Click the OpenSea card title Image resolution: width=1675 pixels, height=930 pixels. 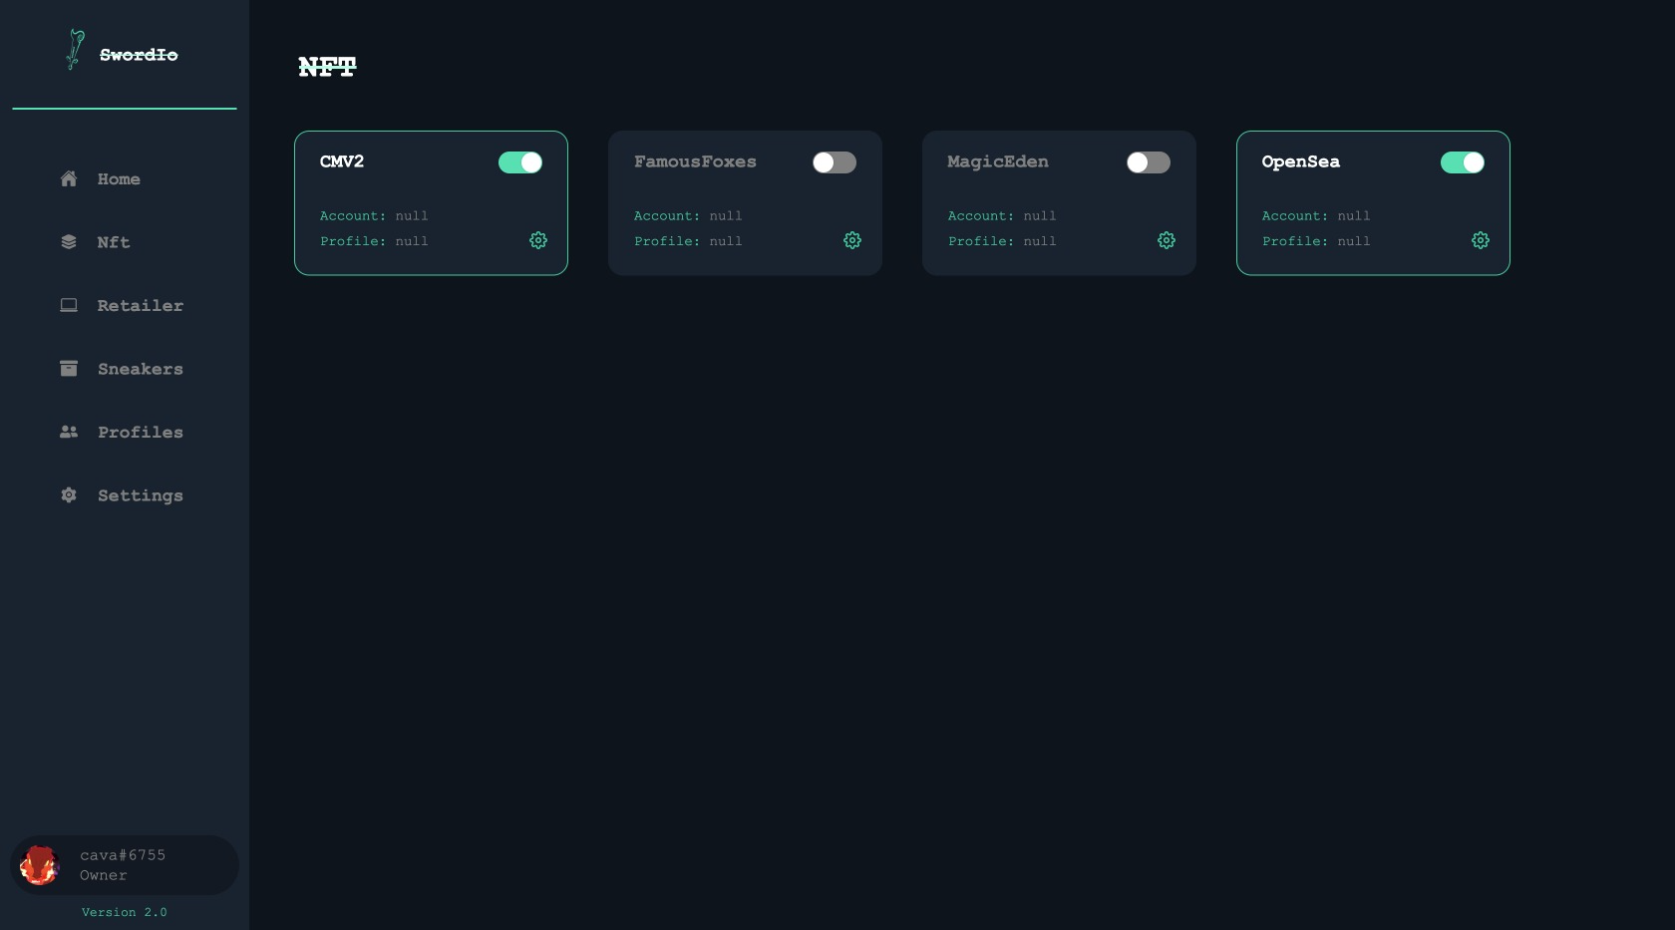[1301, 161]
